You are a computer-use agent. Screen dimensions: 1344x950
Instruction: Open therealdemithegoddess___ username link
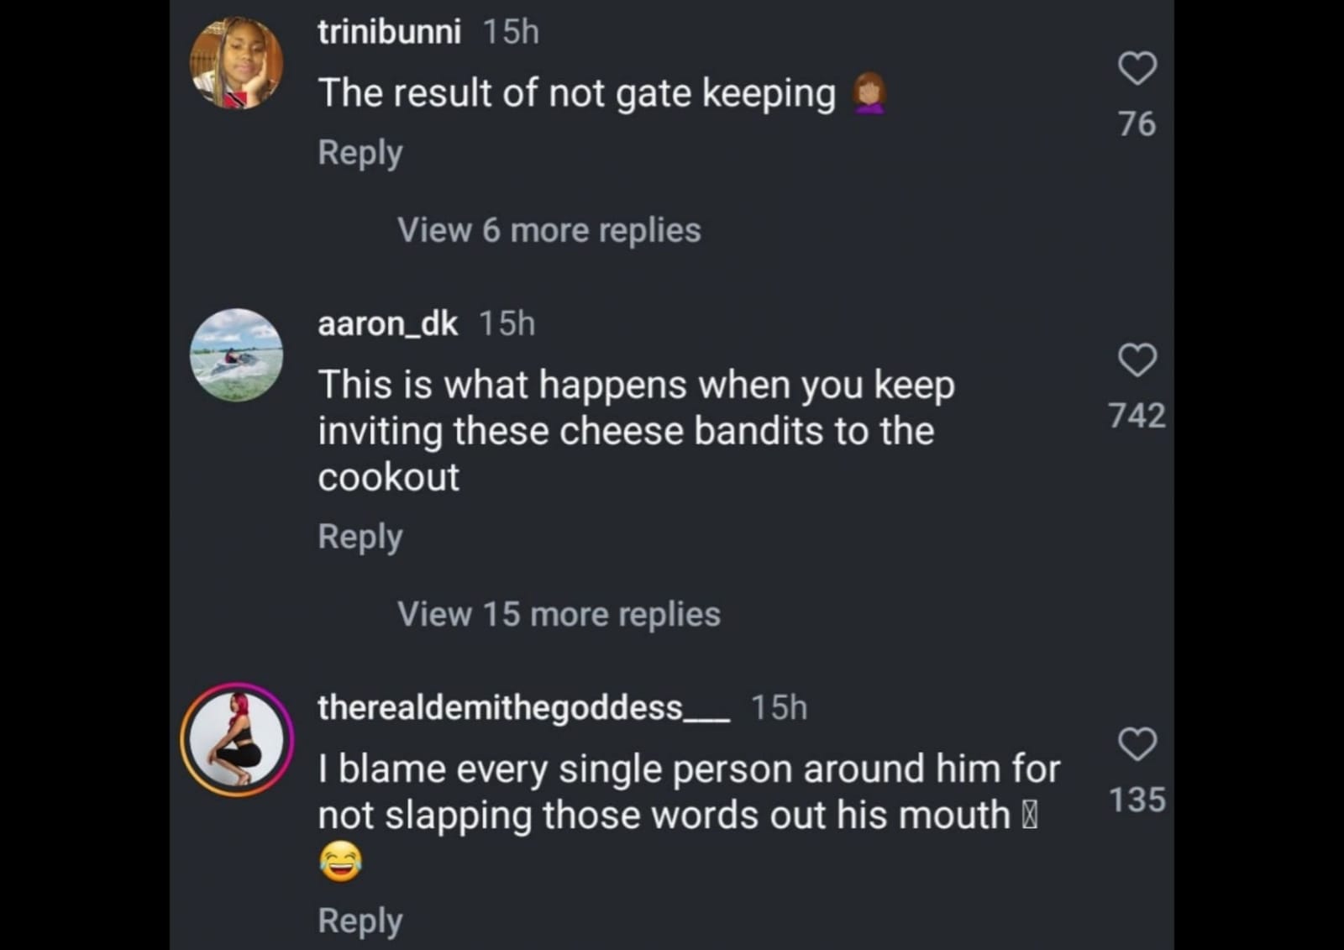tap(523, 707)
